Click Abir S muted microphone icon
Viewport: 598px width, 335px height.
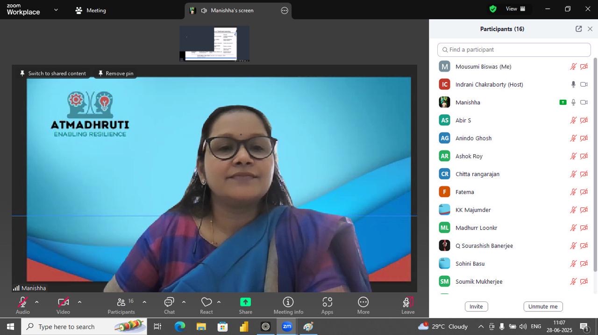point(573,120)
